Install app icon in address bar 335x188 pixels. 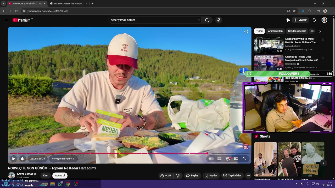coord(288,11)
